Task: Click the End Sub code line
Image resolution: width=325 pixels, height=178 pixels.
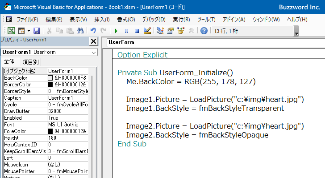Action: (x=132, y=144)
